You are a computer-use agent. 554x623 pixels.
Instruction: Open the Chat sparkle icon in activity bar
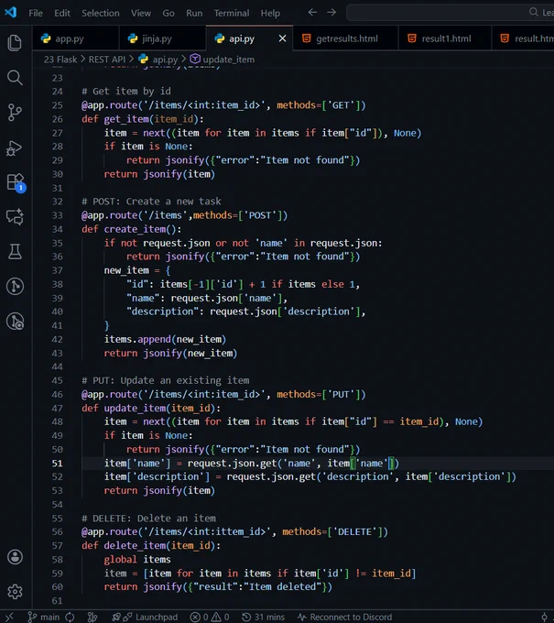15,217
